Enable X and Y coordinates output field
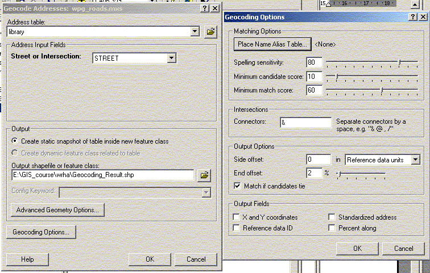430x273 pixels. (x=237, y=217)
